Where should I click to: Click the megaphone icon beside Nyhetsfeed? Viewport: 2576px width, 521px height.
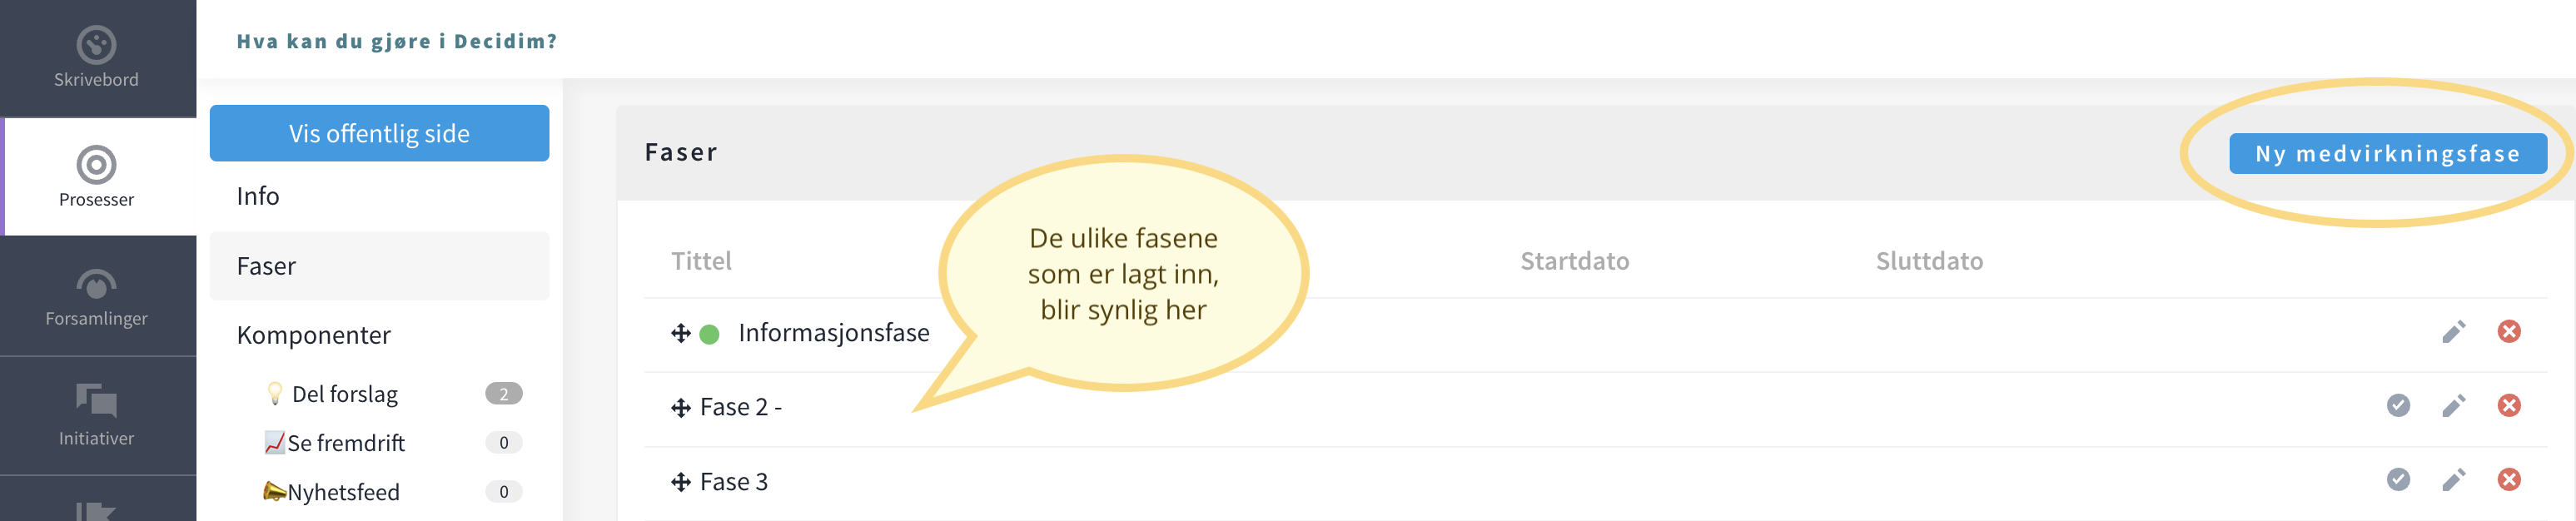(272, 490)
